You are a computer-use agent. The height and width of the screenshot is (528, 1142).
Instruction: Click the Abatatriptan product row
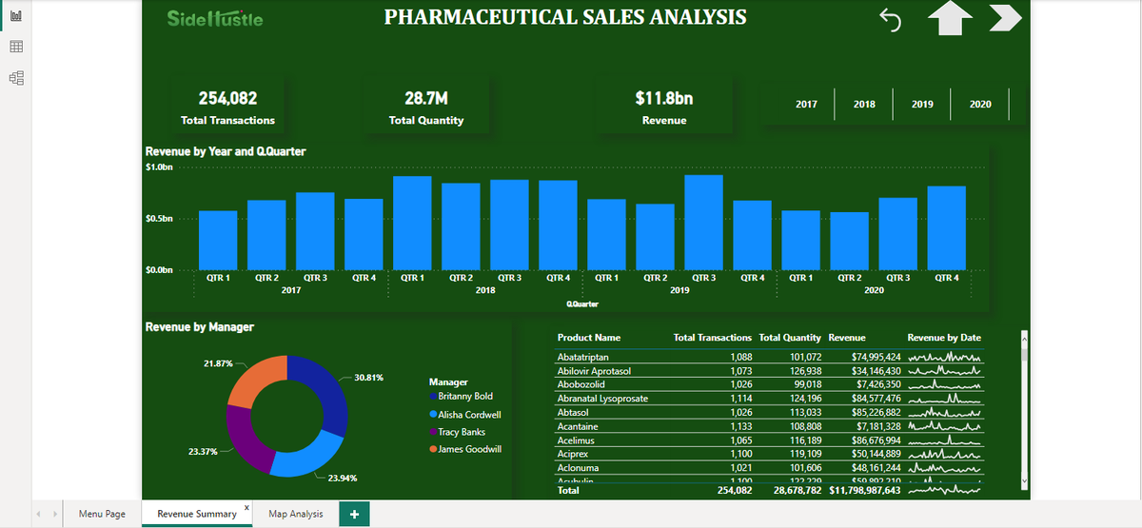click(771, 357)
